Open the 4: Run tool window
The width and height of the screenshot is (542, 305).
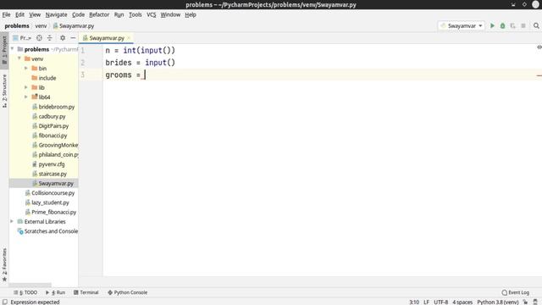55,292
